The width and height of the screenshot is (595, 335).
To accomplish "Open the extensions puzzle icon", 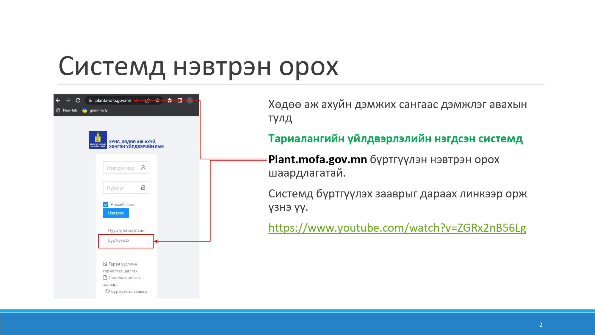I will pyautogui.click(x=170, y=100).
